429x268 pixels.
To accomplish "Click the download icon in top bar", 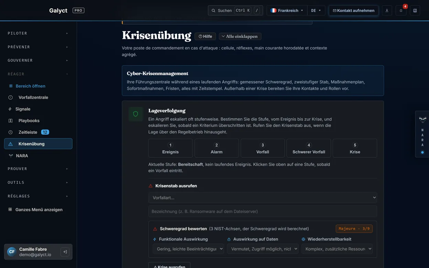I will pos(387,11).
